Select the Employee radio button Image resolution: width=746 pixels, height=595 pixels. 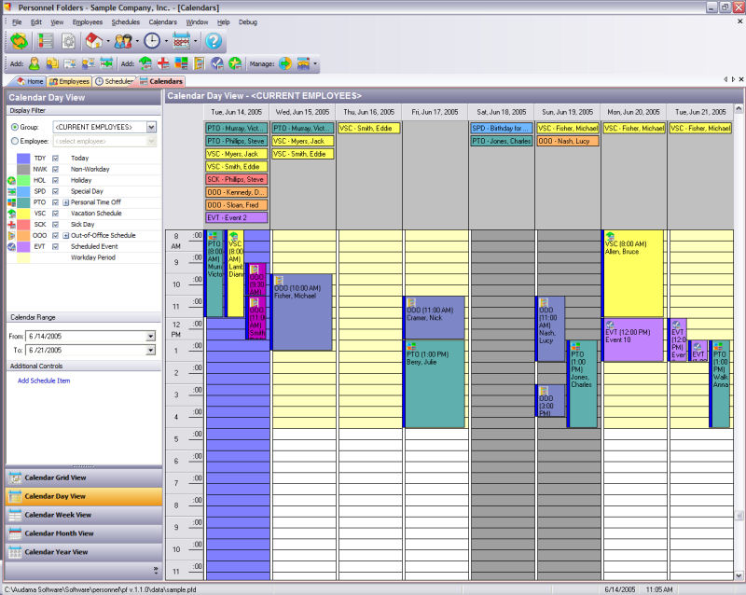(x=14, y=141)
